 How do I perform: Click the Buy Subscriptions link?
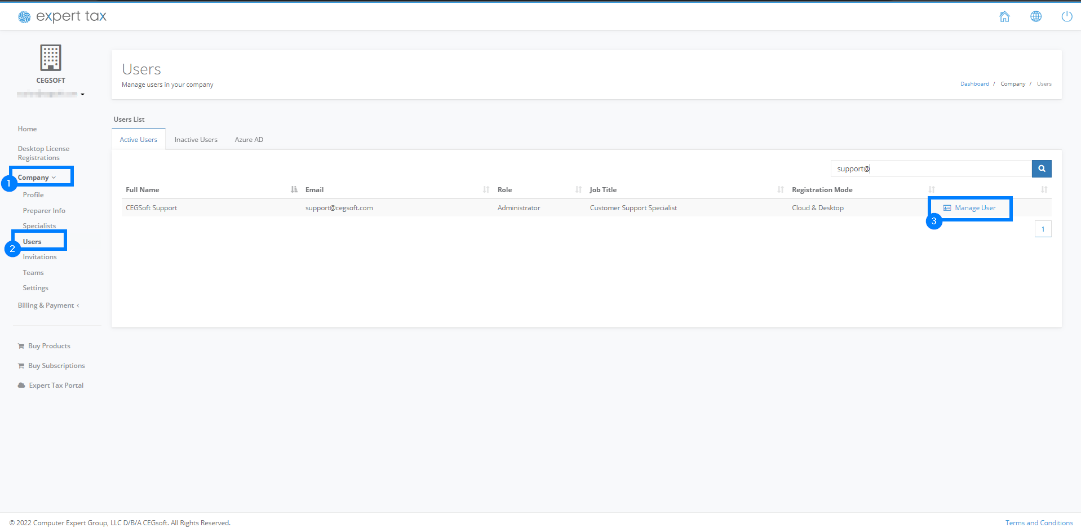[56, 366]
